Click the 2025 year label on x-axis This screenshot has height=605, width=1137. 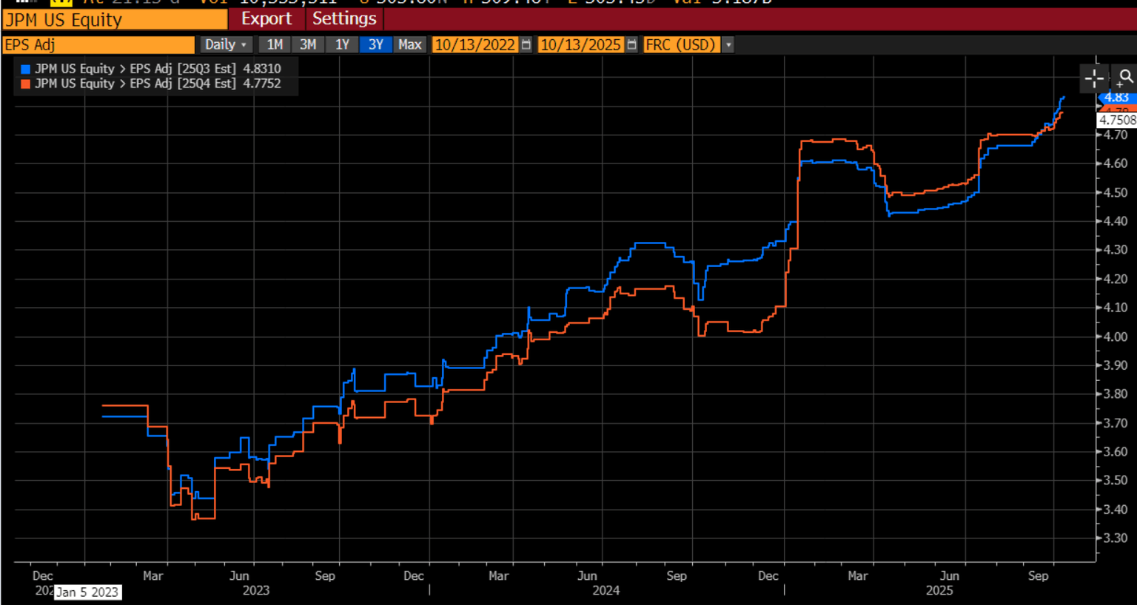point(939,591)
